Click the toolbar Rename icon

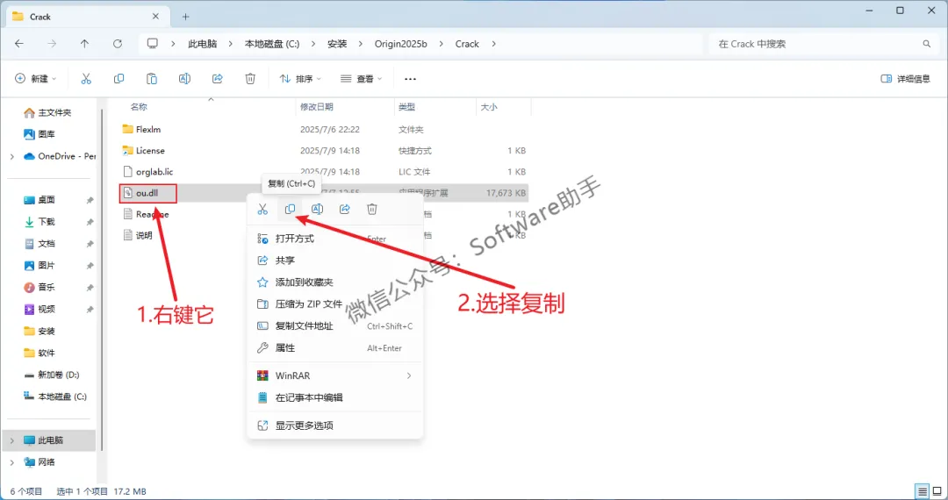coord(184,78)
